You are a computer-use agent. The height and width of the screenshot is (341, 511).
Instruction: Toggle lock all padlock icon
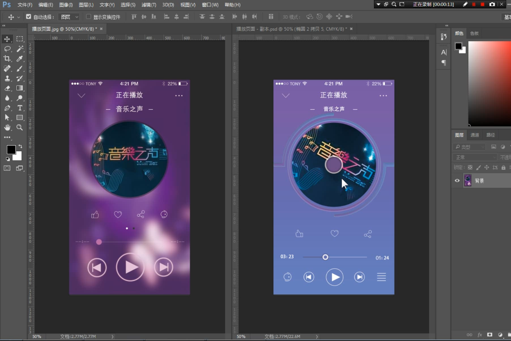[503, 167]
